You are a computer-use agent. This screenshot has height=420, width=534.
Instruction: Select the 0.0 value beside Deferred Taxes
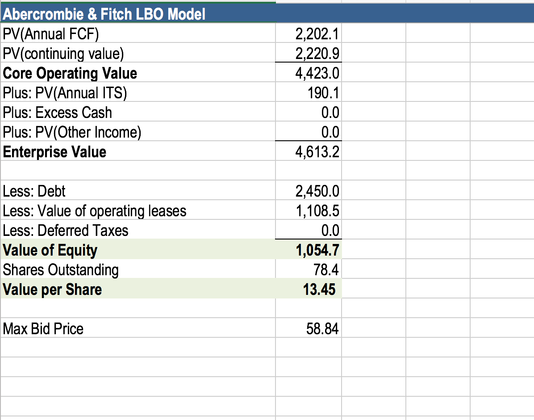(308, 229)
